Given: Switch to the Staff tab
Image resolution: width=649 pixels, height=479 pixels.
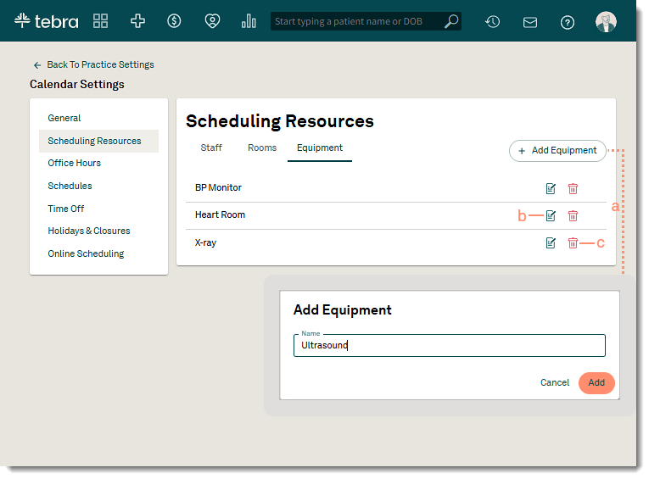Looking at the screenshot, I should pos(211,148).
